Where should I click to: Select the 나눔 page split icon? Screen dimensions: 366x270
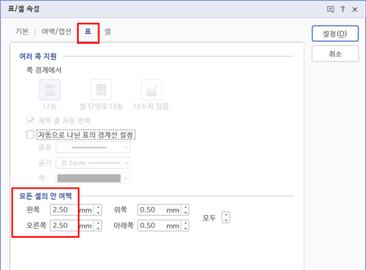tap(50, 90)
